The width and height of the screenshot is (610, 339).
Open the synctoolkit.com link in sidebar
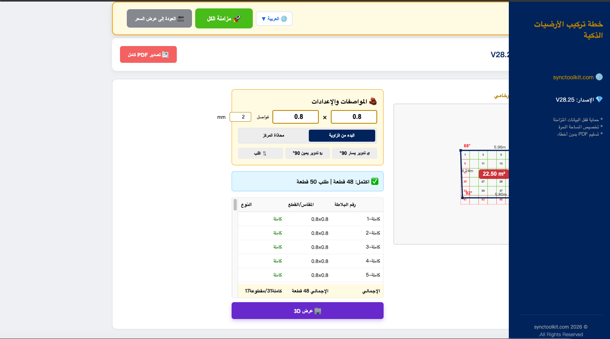pyautogui.click(x=573, y=77)
